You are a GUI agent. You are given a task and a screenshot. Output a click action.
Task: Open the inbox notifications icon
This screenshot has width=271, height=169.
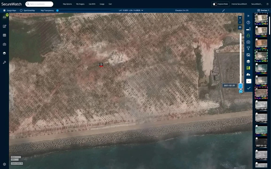click(4, 17)
